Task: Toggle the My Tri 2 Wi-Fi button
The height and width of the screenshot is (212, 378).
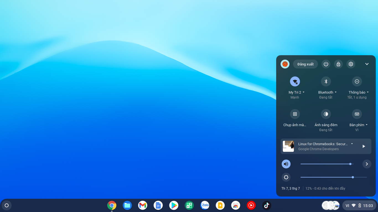Action: click(295, 81)
